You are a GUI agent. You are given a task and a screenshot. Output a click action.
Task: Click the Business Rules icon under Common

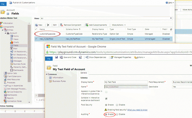[x=50, y=81]
